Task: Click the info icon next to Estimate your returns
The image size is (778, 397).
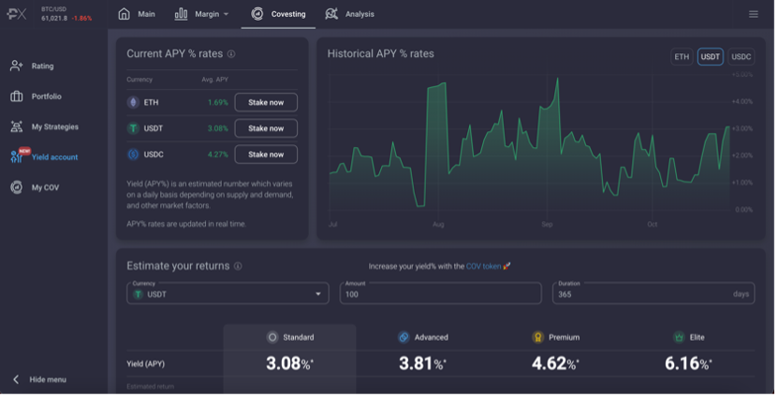Action: coord(239,268)
